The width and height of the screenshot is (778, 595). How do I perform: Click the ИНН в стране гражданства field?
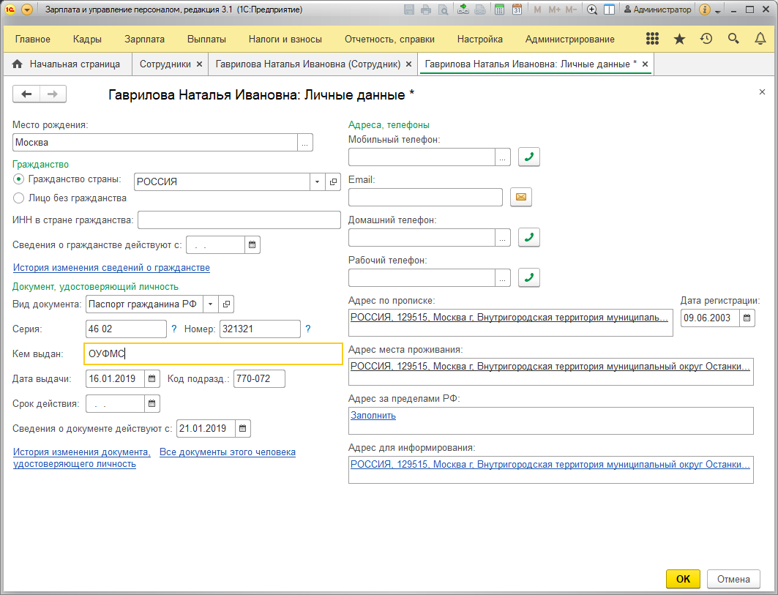239,220
